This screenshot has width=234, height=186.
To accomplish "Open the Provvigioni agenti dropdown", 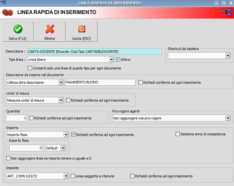I will (x=228, y=118).
